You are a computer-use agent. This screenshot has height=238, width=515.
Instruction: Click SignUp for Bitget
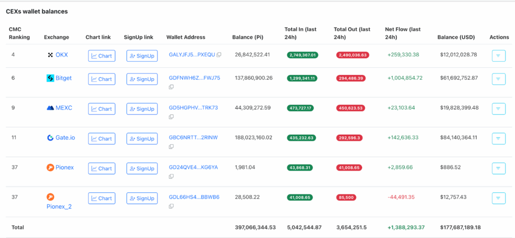(x=142, y=79)
